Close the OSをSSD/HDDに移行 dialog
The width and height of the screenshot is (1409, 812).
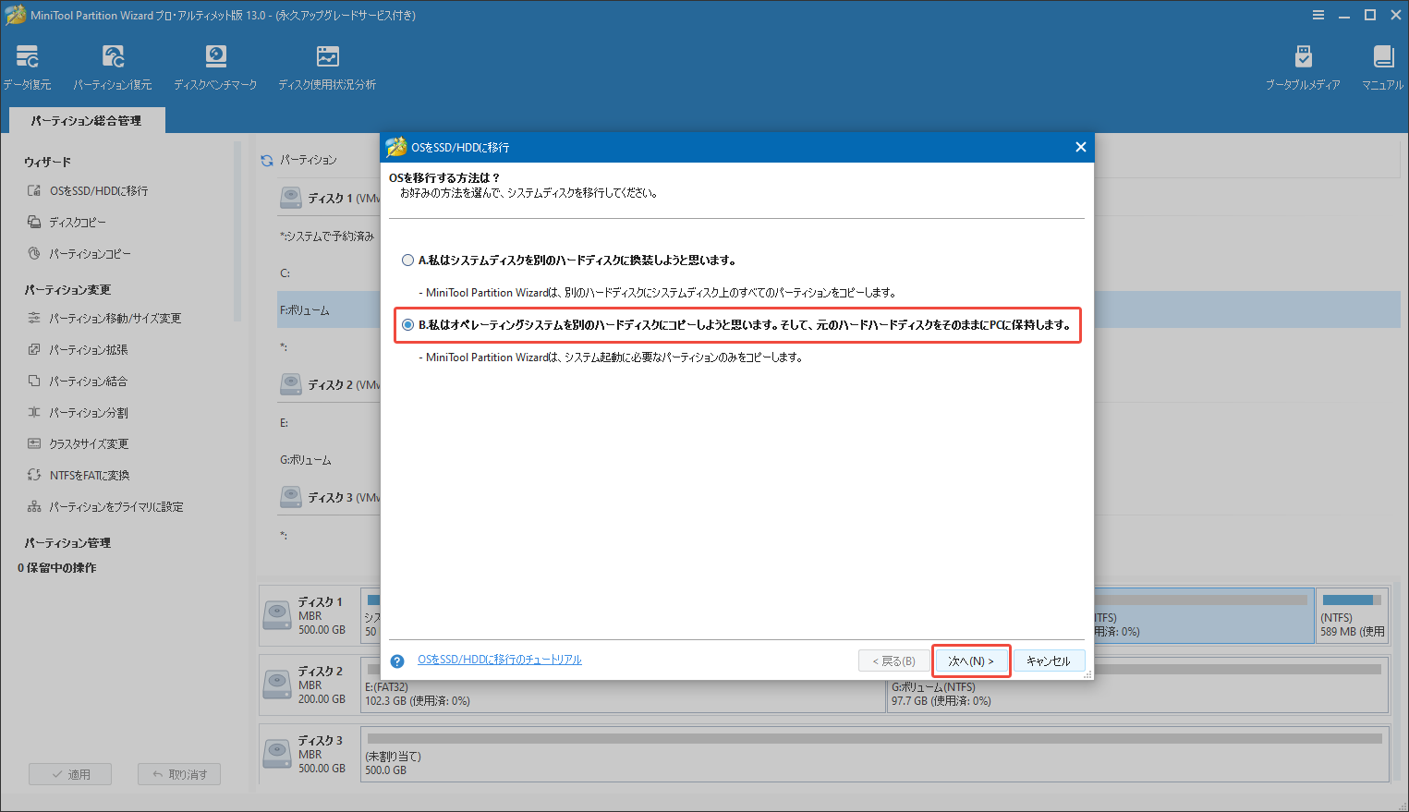pos(1080,146)
